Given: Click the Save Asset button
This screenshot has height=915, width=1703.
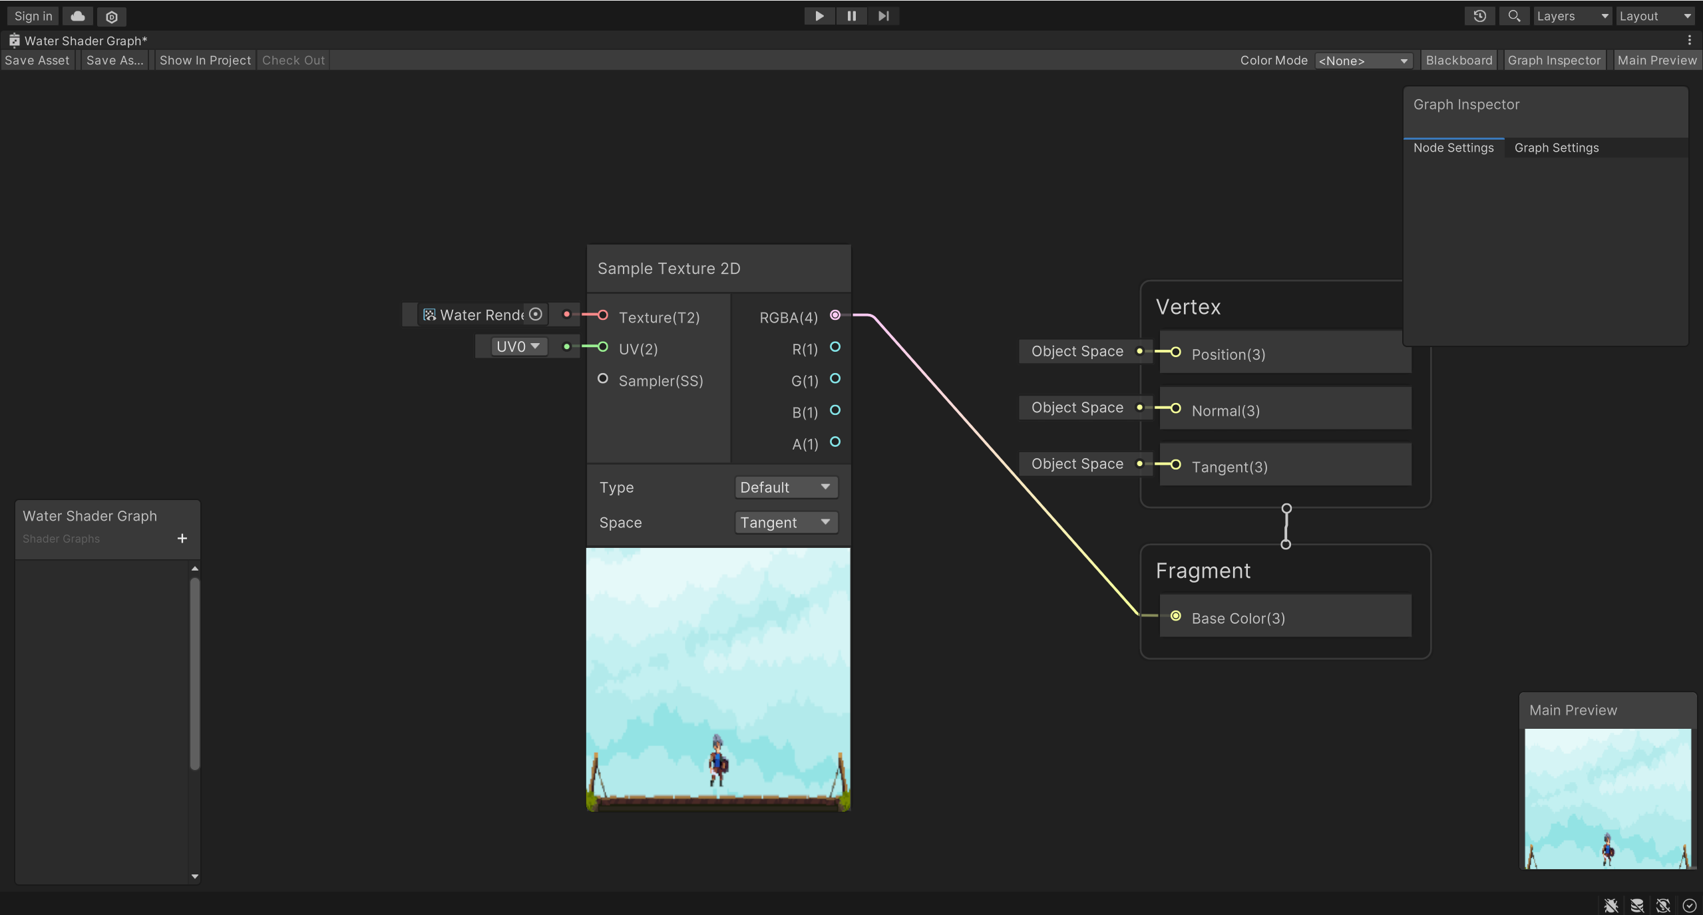Looking at the screenshot, I should click(x=37, y=59).
